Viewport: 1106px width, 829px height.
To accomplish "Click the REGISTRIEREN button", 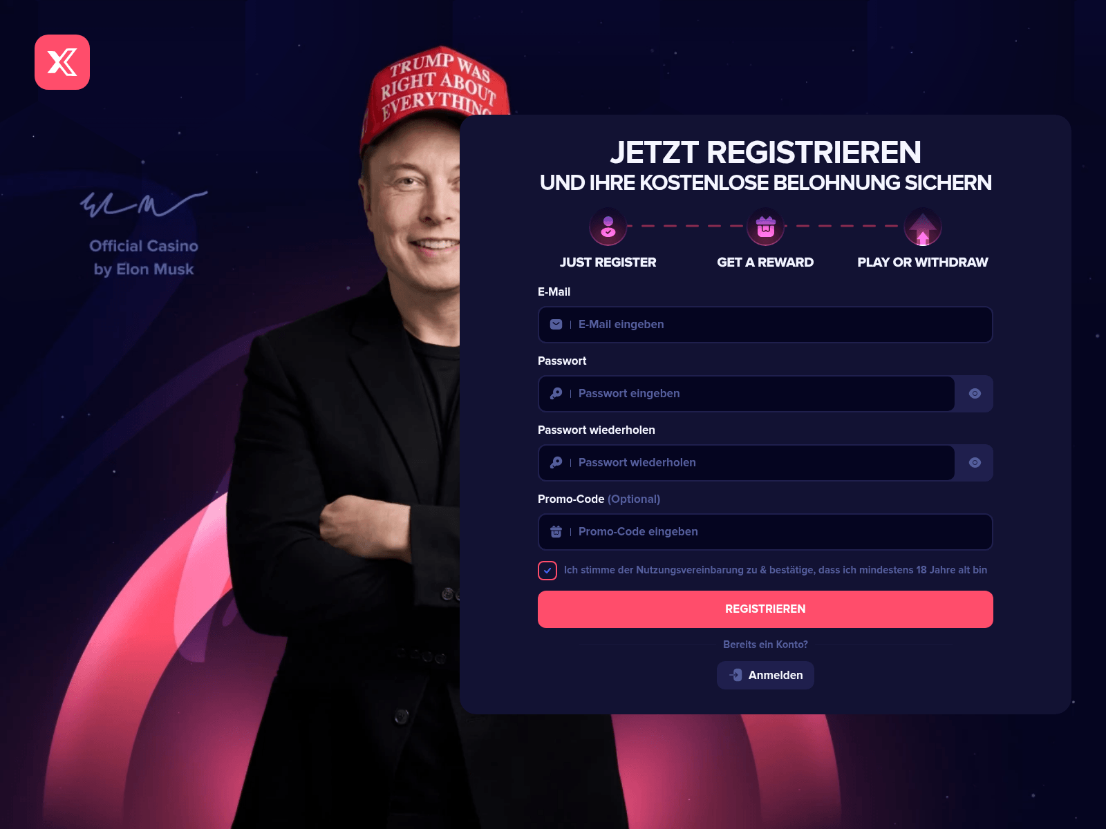I will click(765, 609).
